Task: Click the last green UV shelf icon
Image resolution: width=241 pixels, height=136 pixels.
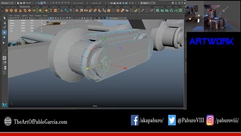Action: (181, 11)
